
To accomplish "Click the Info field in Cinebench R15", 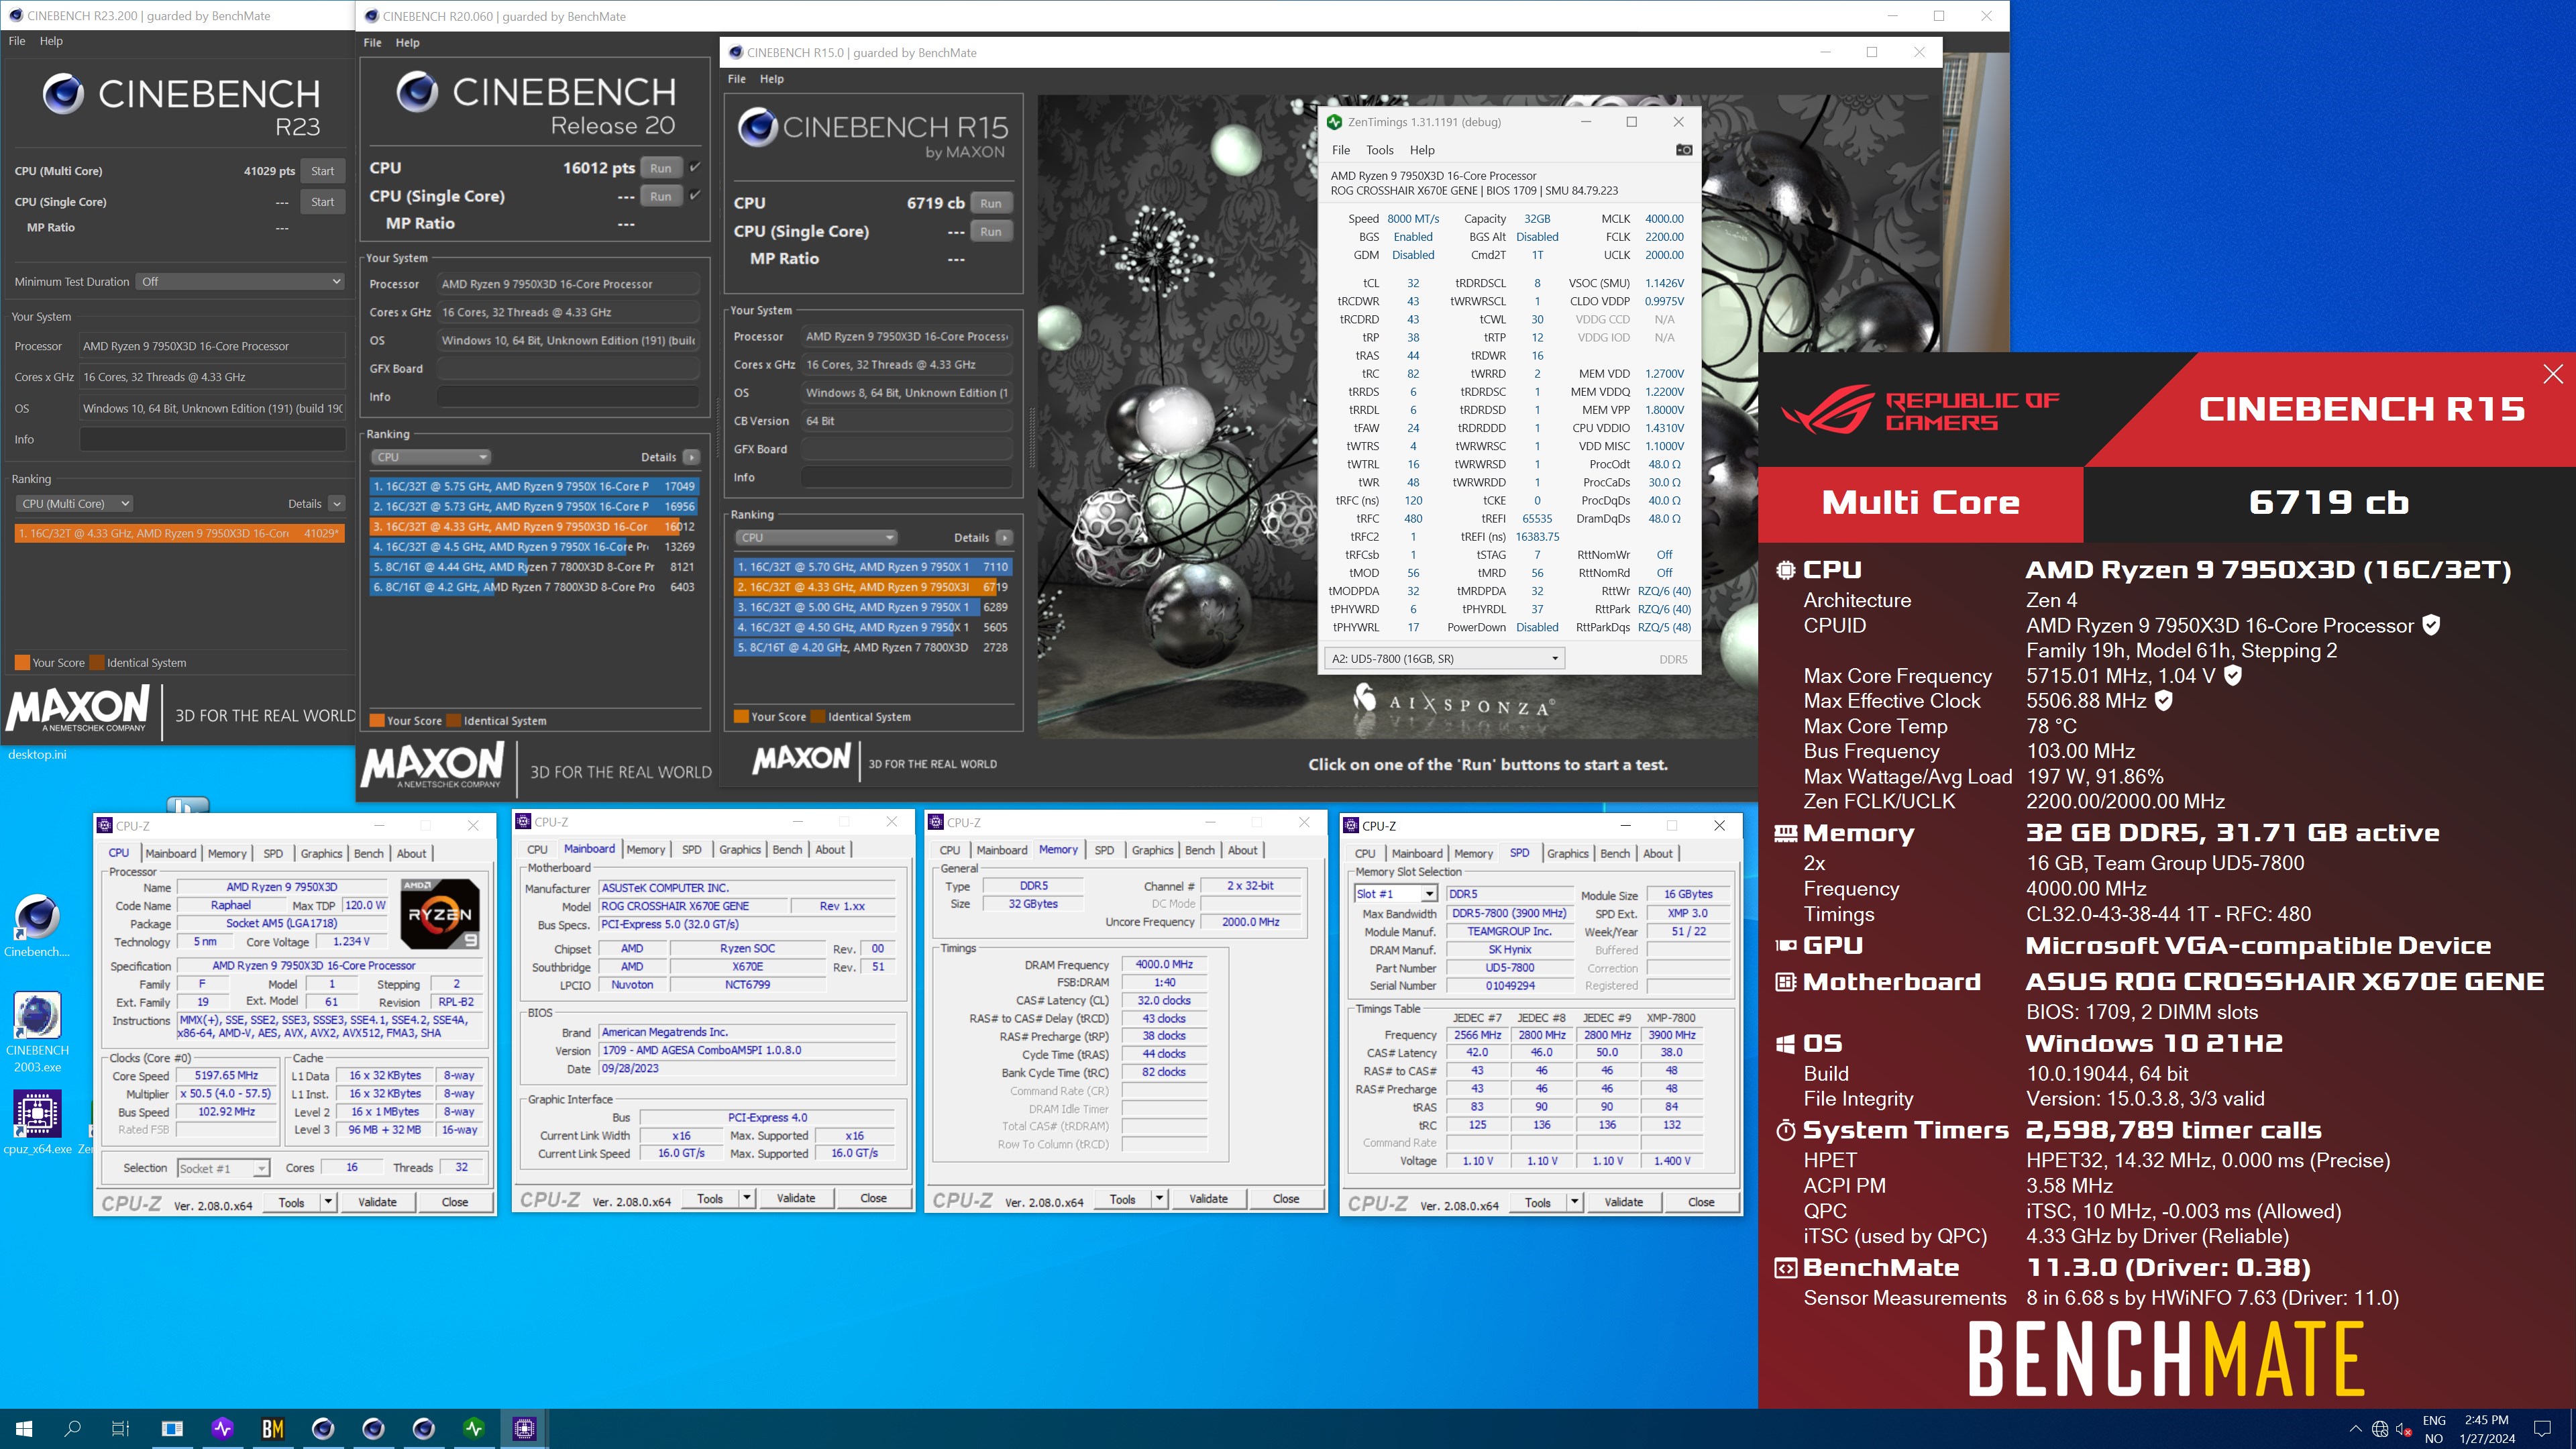I will [907, 478].
